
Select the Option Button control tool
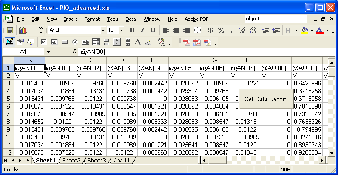pyautogui.click(x=75, y=42)
